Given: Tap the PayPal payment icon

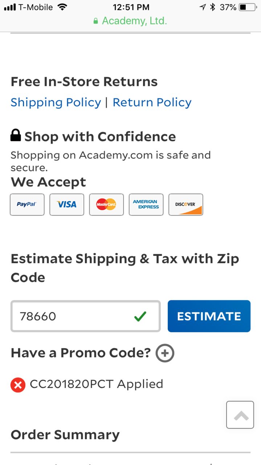Looking at the screenshot, I should (x=27, y=204).
